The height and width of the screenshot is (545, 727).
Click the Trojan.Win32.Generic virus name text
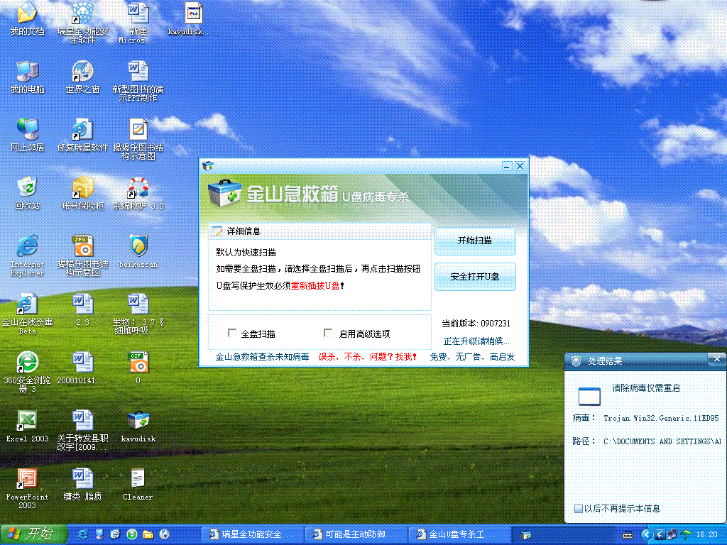tap(661, 418)
